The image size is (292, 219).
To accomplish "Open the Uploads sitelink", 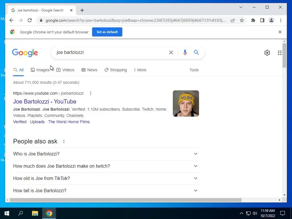I will [x=37, y=122].
